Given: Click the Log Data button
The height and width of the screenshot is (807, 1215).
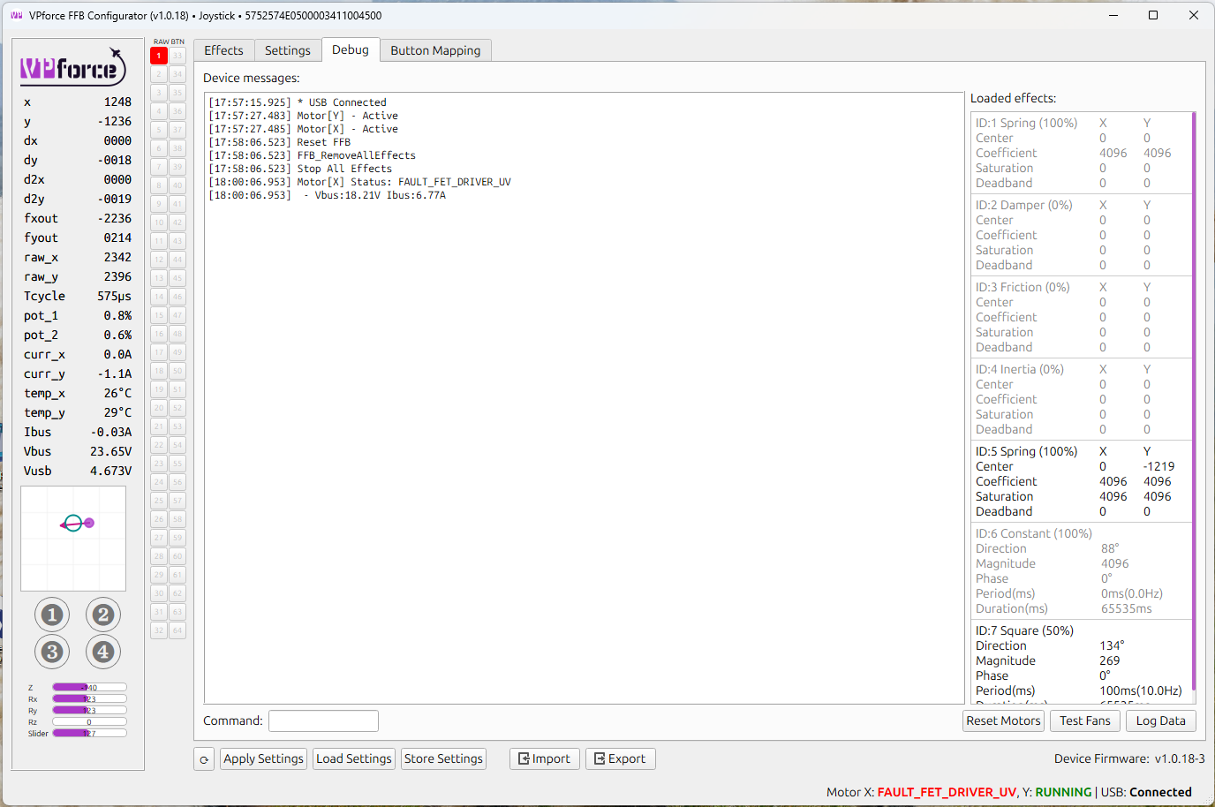Looking at the screenshot, I should point(1160,720).
